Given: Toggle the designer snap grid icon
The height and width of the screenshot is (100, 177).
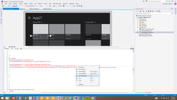Looking at the screenshot, I should [10, 47].
